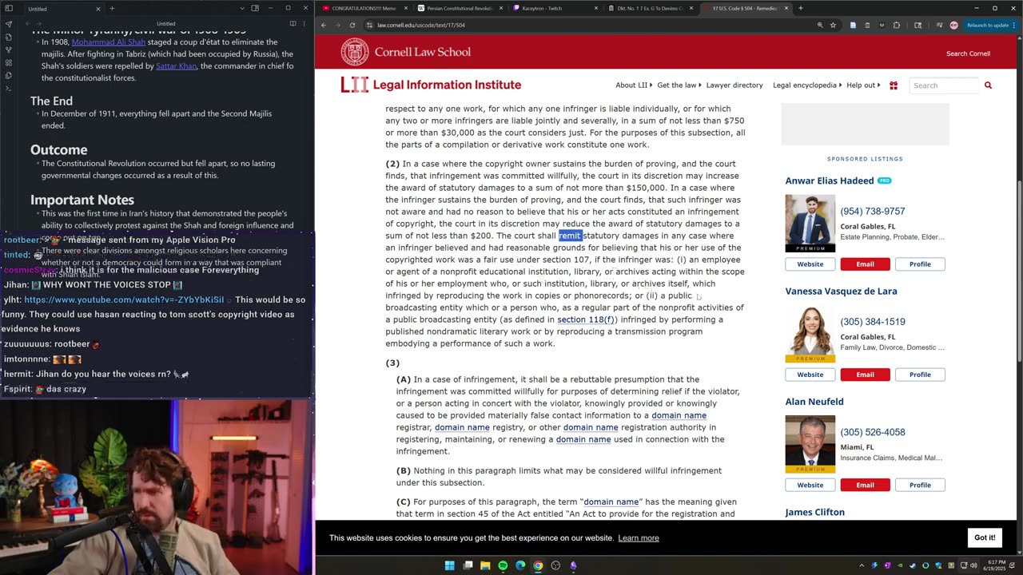Open Lawyer directory menu item
This screenshot has width=1023, height=575.
pyautogui.click(x=734, y=85)
